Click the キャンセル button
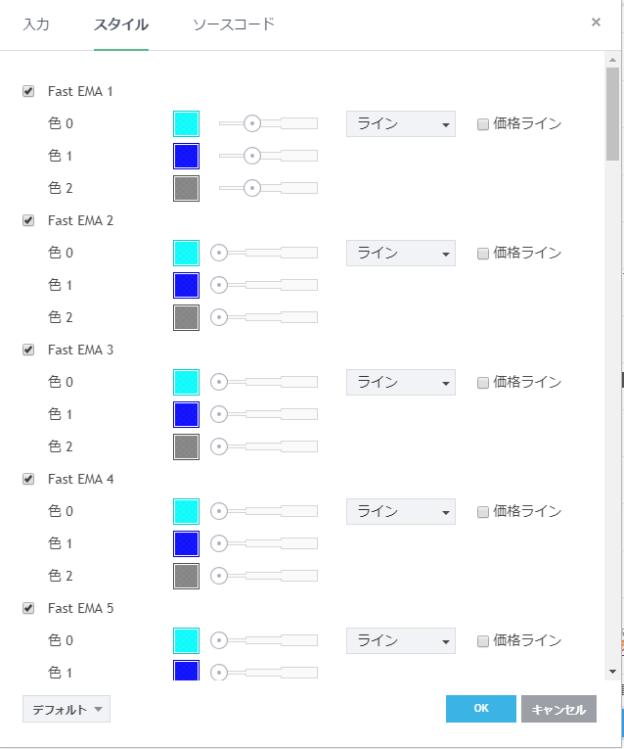This screenshot has height=749, width=624. point(558,710)
